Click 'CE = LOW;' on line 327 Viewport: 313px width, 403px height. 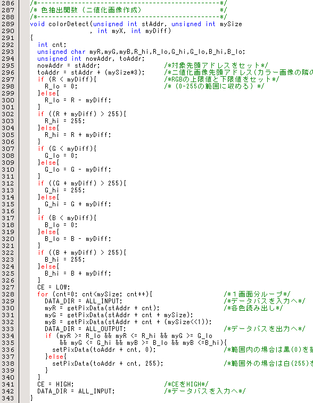[54, 288]
